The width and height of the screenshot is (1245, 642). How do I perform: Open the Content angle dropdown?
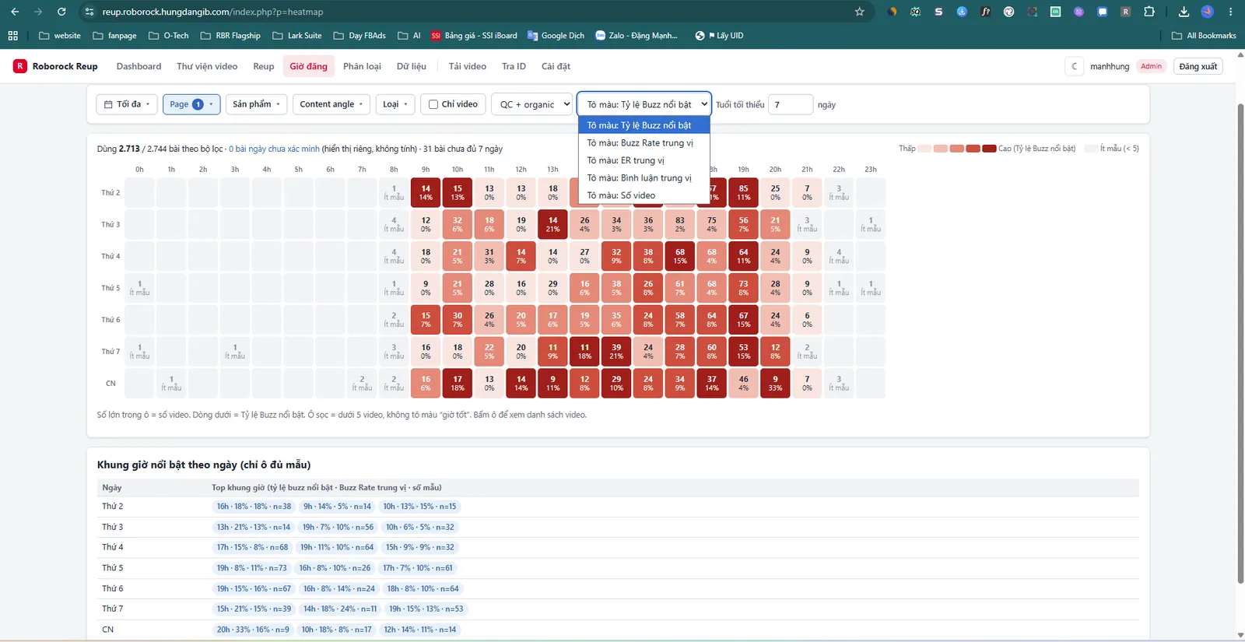tap(331, 104)
